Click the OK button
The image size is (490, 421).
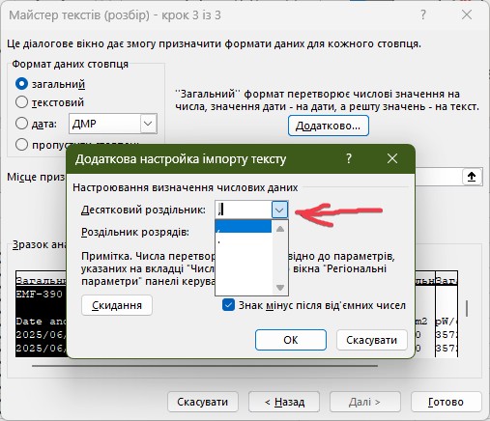click(x=291, y=340)
